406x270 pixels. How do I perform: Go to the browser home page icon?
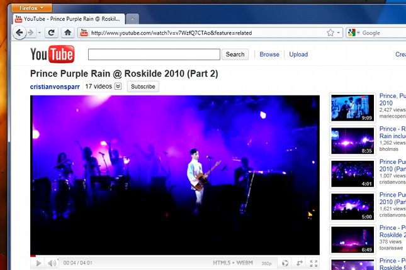click(x=67, y=33)
